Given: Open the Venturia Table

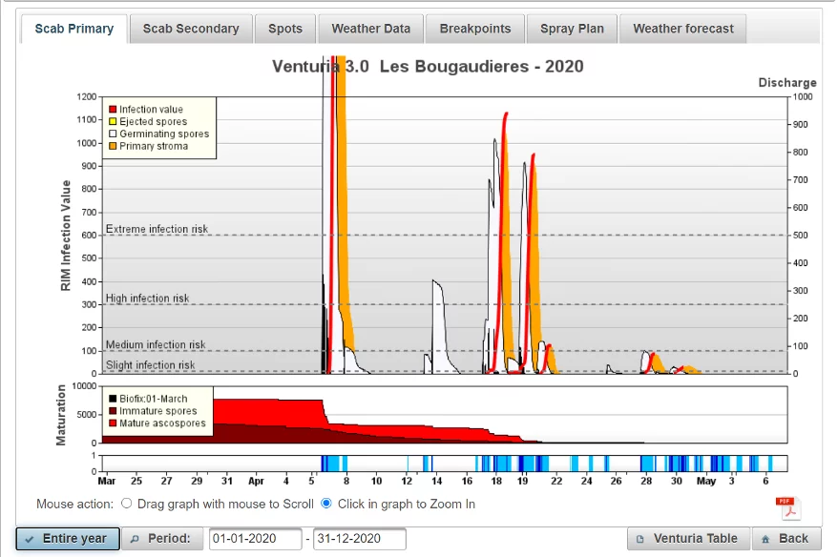Looking at the screenshot, I should click(x=687, y=539).
